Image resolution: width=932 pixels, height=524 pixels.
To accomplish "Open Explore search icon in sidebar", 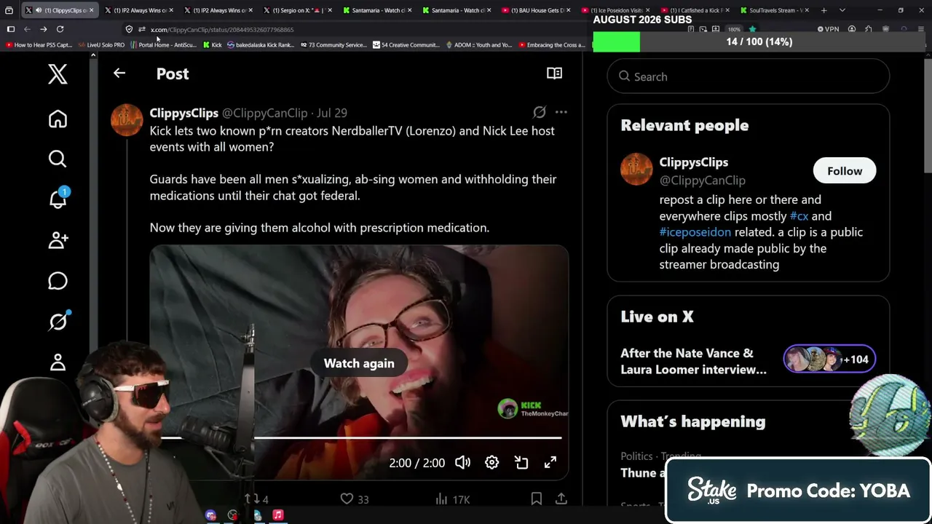I will pyautogui.click(x=58, y=159).
